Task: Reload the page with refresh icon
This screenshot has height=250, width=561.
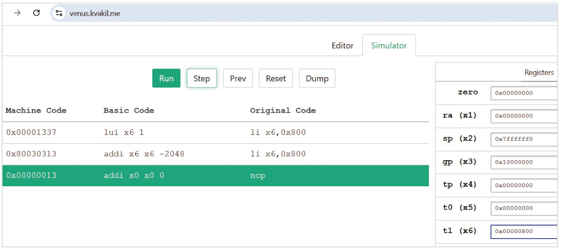Action: [x=36, y=13]
